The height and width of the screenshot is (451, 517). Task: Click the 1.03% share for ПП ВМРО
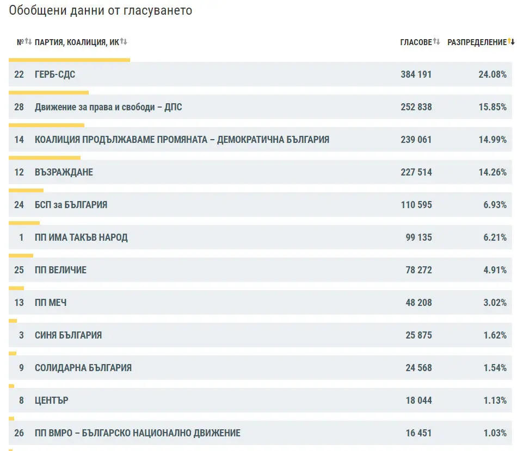[495, 433]
